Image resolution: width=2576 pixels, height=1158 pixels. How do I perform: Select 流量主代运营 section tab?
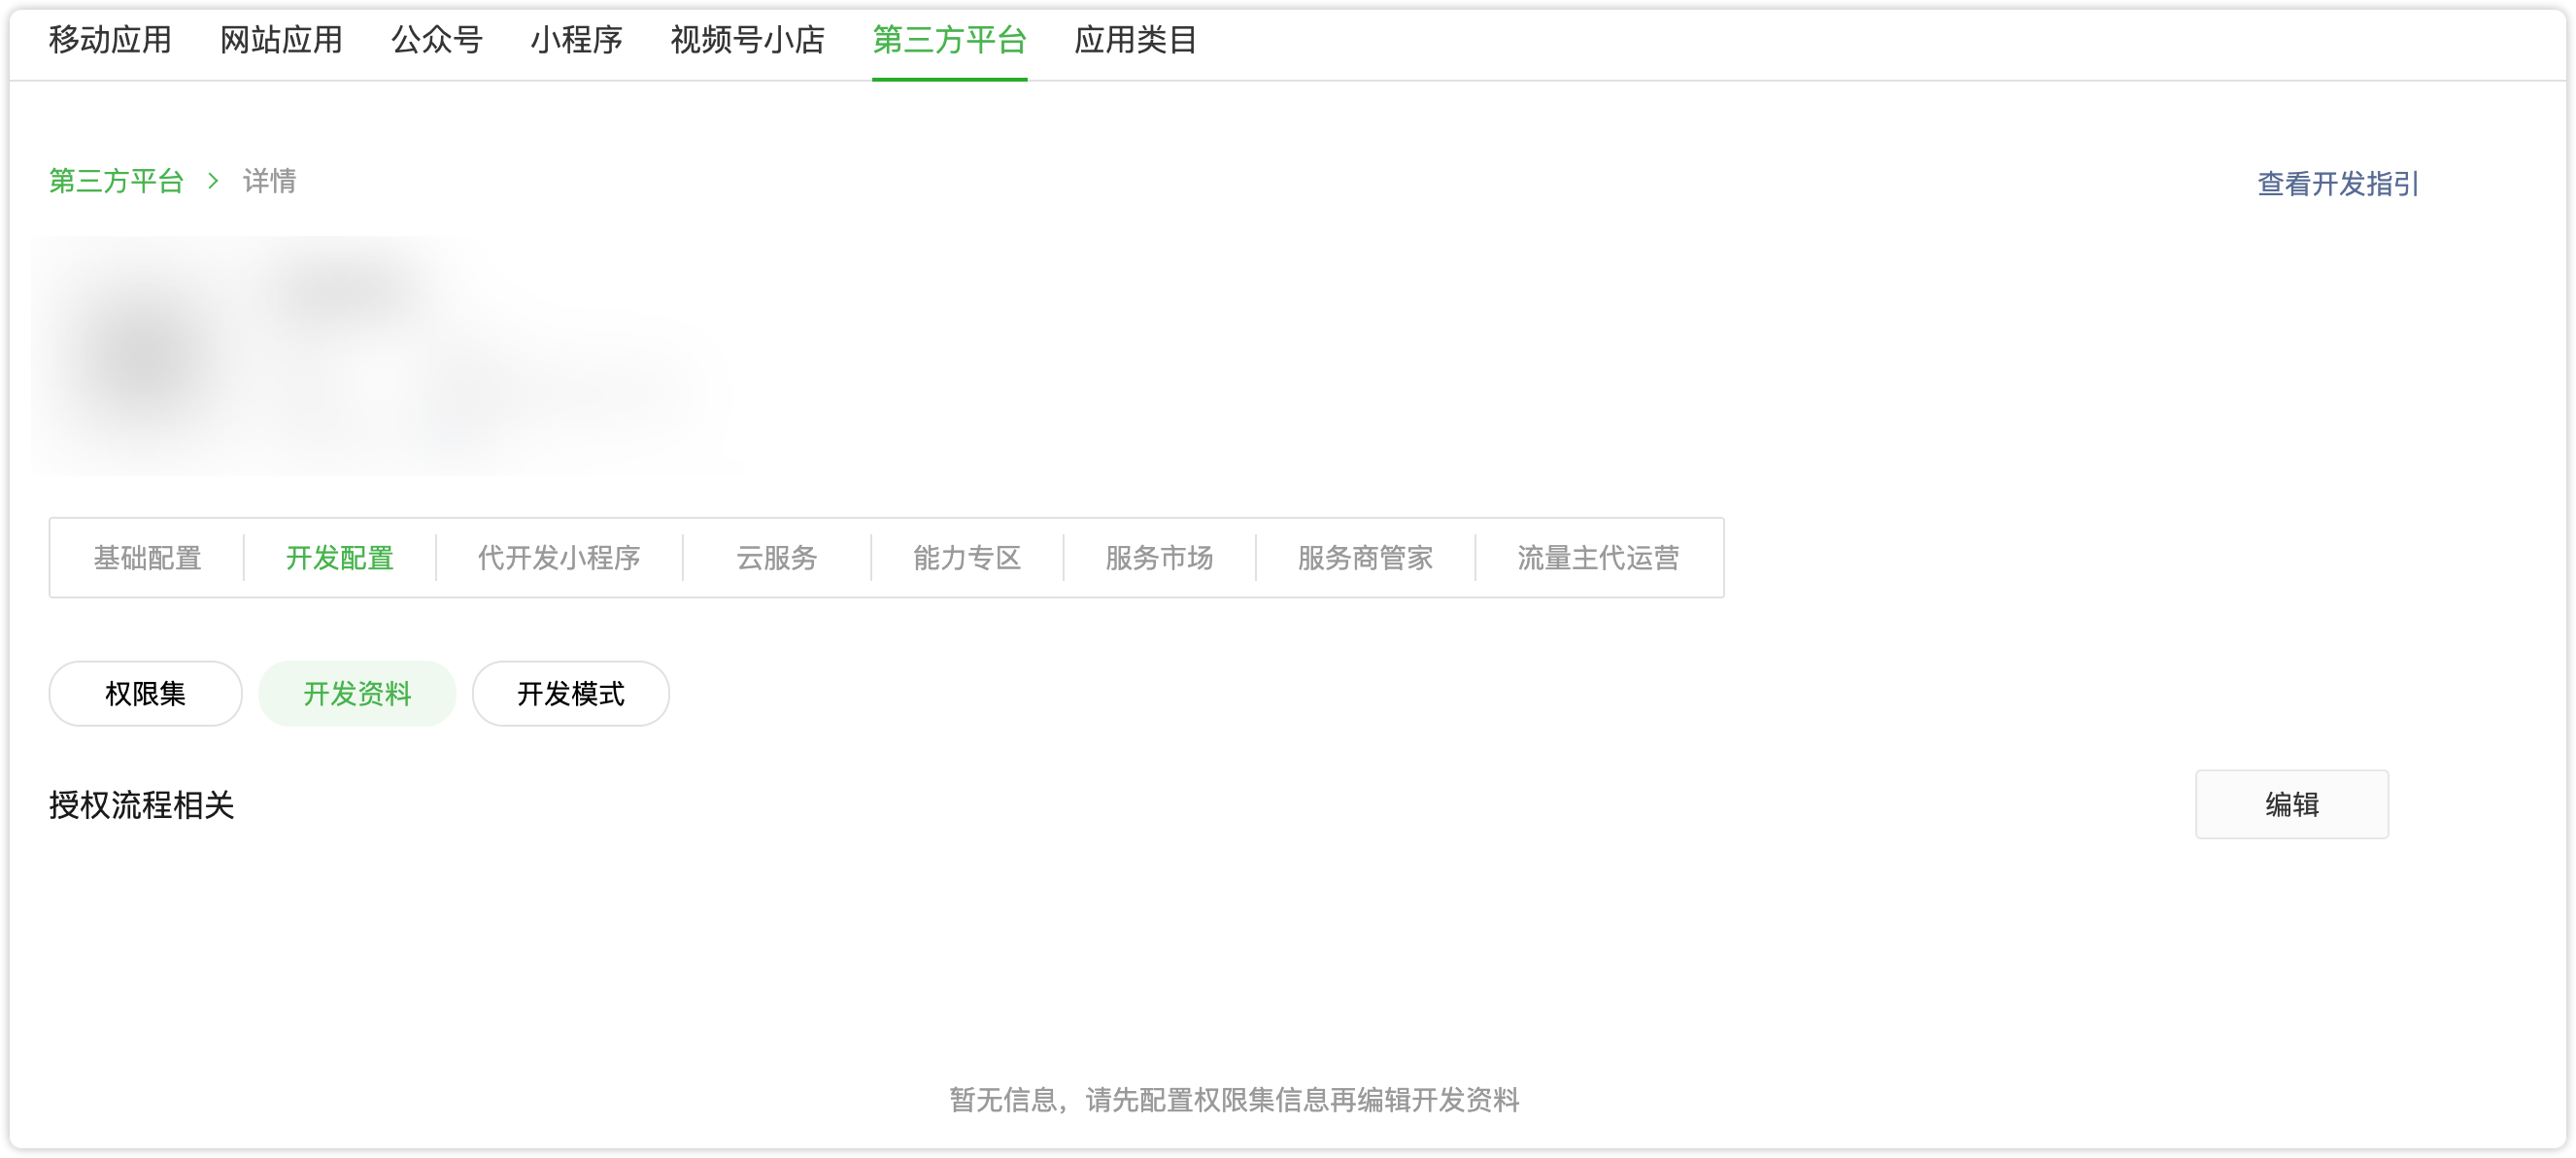pos(1598,558)
